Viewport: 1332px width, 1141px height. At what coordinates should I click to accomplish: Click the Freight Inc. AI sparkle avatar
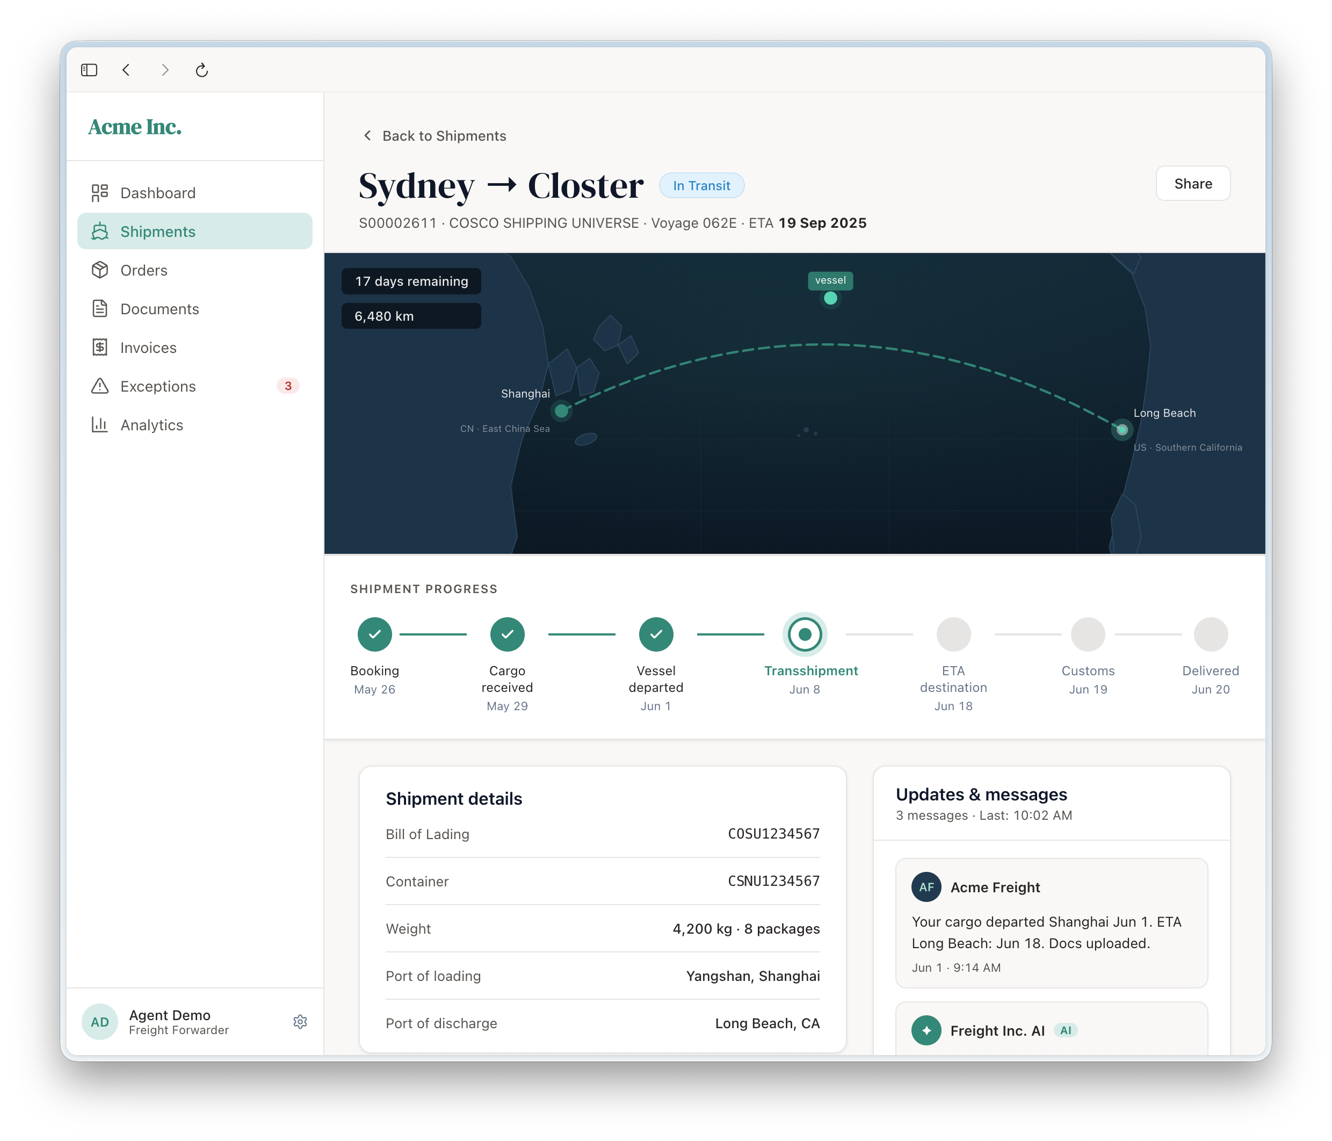pos(926,1030)
